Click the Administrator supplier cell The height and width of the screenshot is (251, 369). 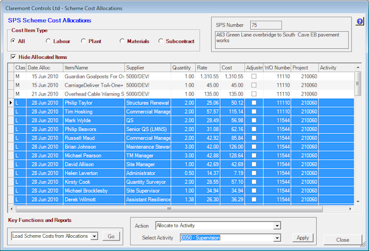[148, 173]
